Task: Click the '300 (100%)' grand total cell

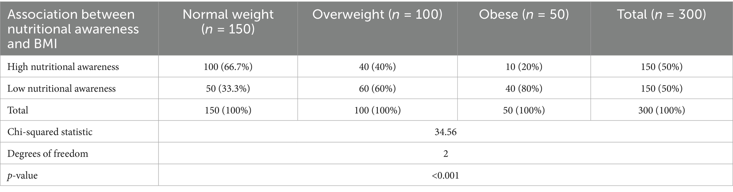Action: coord(661,110)
